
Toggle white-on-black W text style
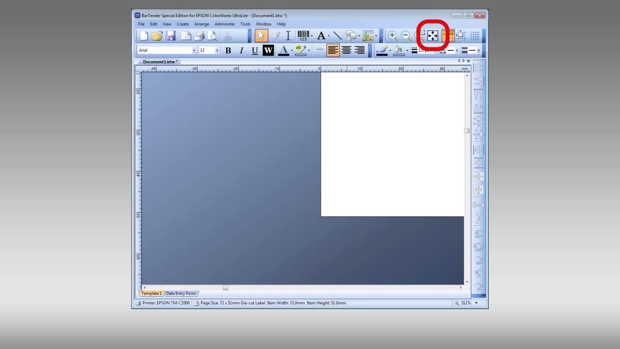click(x=268, y=50)
